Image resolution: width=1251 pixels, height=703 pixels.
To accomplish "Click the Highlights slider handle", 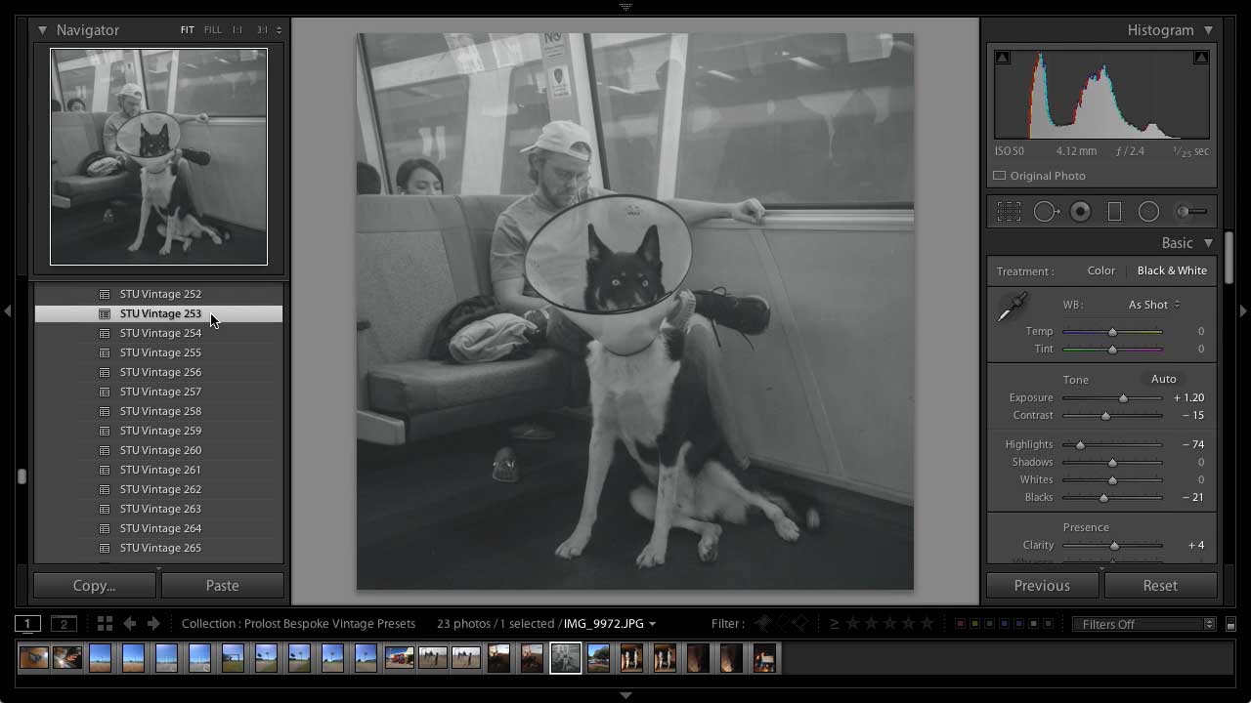I will 1080,445.
